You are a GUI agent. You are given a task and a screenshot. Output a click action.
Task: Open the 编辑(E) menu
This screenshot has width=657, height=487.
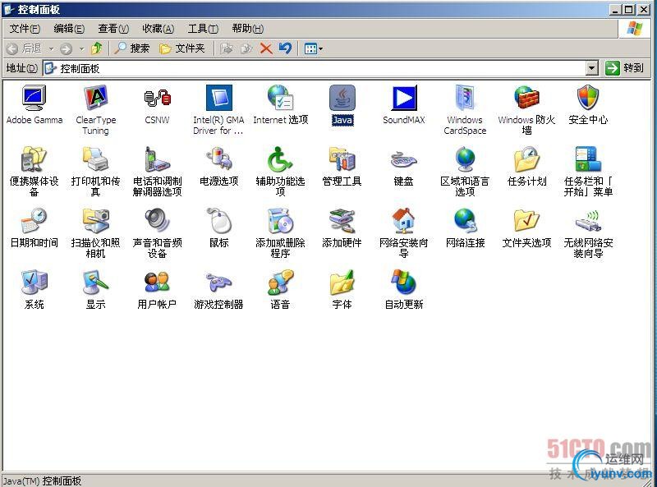point(69,29)
